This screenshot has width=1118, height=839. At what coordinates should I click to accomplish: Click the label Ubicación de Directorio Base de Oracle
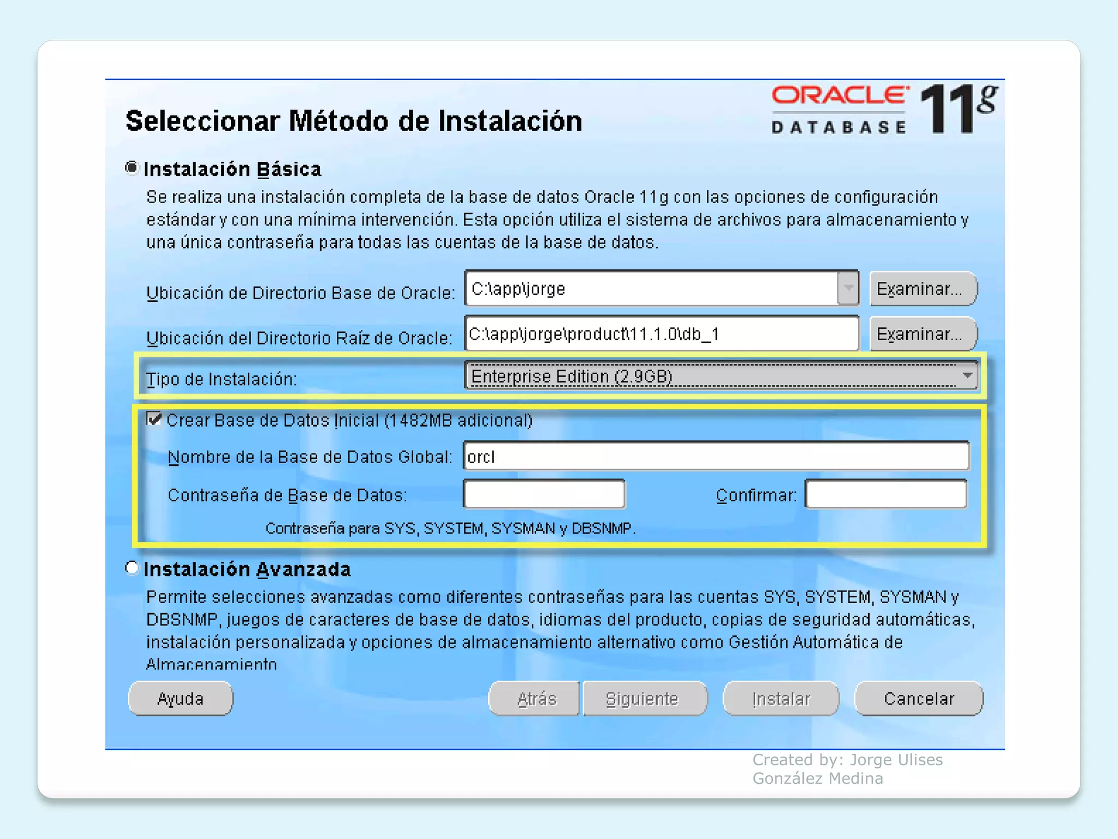point(301,293)
